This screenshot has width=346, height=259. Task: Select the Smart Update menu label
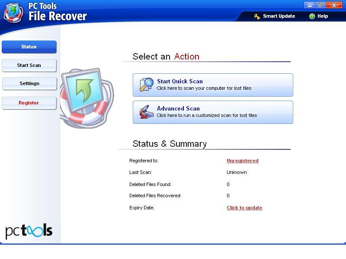pos(279,16)
